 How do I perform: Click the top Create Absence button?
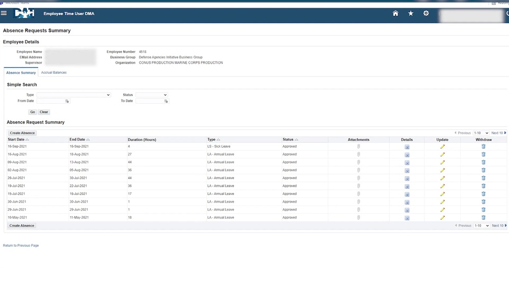[x=22, y=133]
